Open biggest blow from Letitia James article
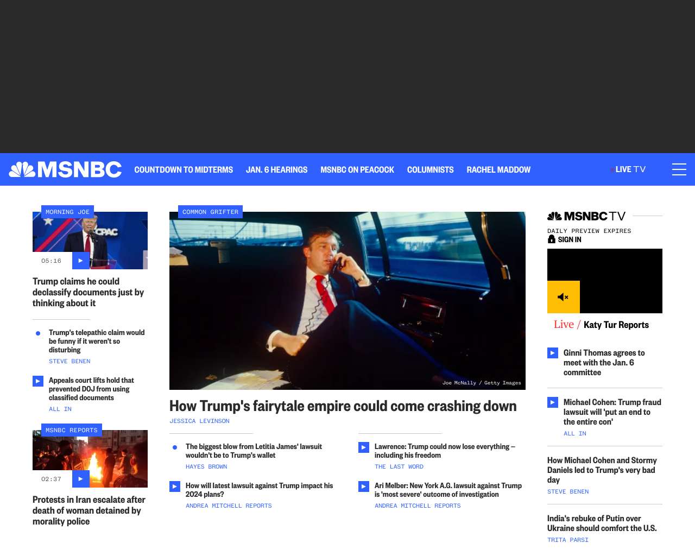Image resolution: width=695 pixels, height=556 pixels. pos(254,451)
